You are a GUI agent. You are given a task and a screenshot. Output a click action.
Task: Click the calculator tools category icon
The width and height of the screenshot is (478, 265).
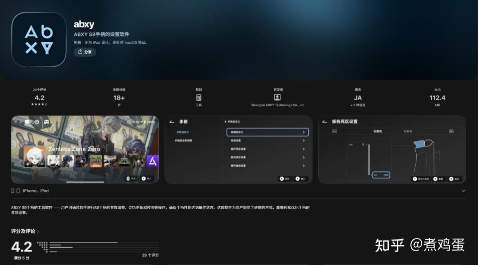[x=199, y=98]
